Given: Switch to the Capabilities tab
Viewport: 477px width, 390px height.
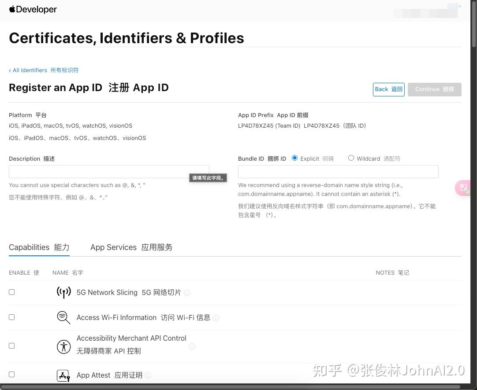Looking at the screenshot, I should pos(39,247).
